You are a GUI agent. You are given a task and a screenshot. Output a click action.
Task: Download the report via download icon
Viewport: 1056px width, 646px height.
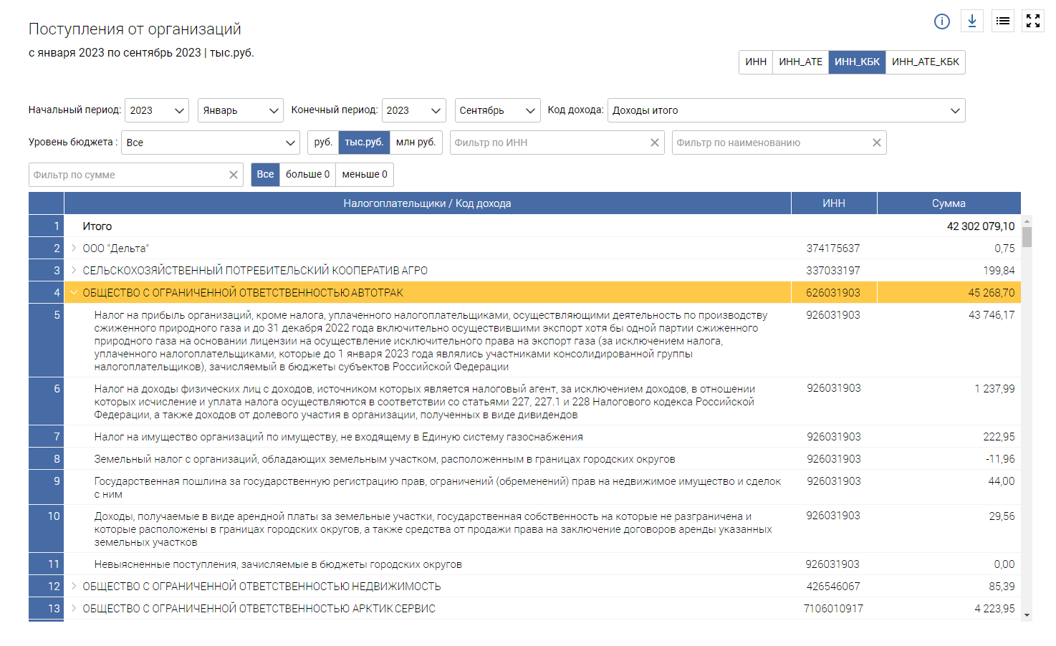(972, 21)
